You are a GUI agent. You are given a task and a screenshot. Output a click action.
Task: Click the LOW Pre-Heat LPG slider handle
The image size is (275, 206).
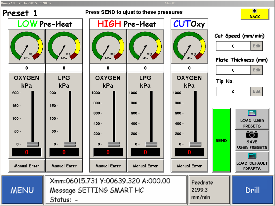(70, 144)
